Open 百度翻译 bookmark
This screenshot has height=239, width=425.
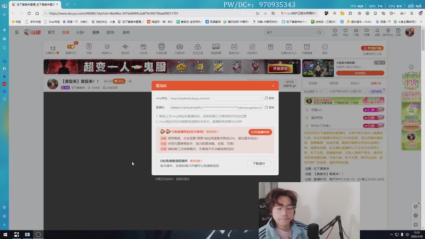click(214, 22)
